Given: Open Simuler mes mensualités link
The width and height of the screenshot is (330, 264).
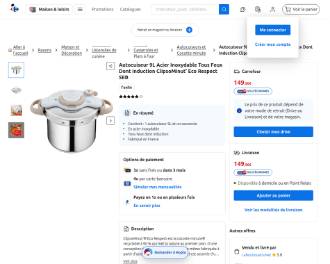Looking at the screenshot, I should (x=158, y=187).
